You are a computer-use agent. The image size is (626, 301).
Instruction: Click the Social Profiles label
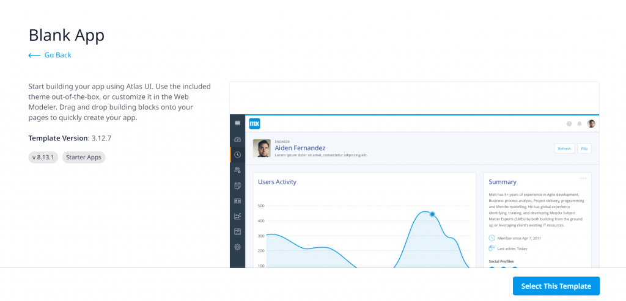(x=502, y=261)
